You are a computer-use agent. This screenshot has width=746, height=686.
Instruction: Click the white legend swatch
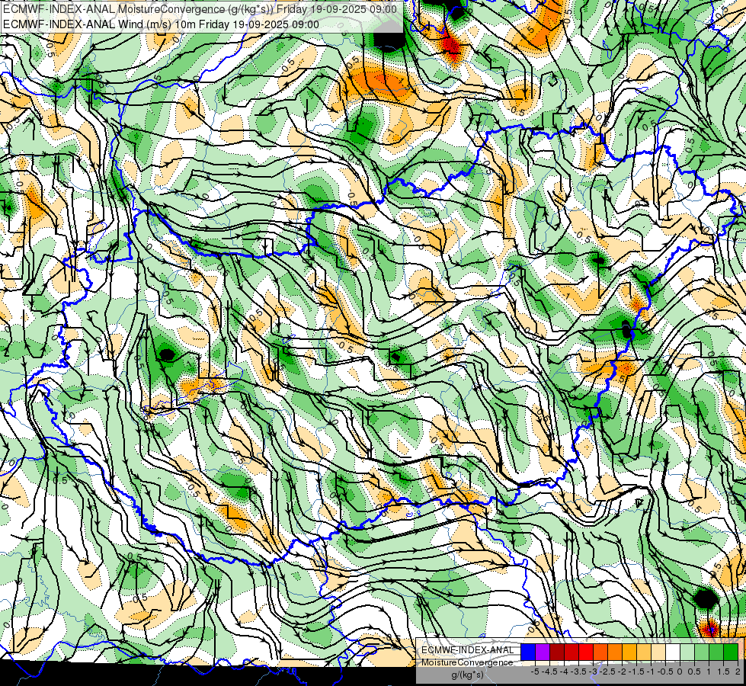pyautogui.click(x=673, y=652)
